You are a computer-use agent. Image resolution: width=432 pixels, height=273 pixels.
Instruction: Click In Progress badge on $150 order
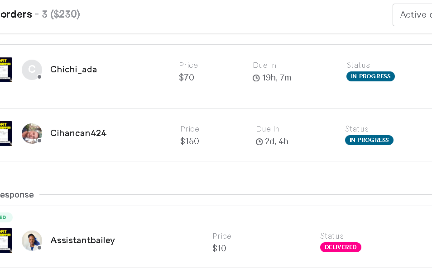[x=369, y=140]
